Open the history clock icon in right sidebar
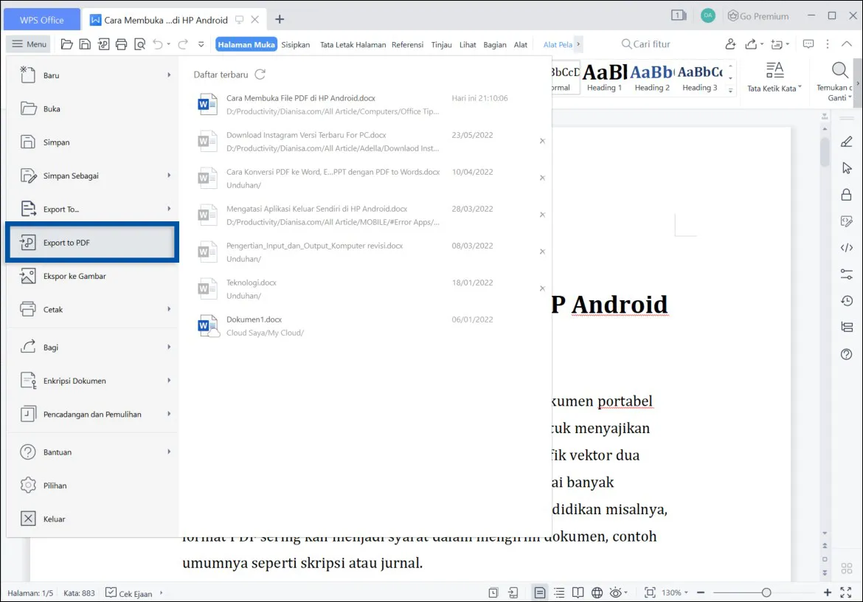 (x=846, y=301)
